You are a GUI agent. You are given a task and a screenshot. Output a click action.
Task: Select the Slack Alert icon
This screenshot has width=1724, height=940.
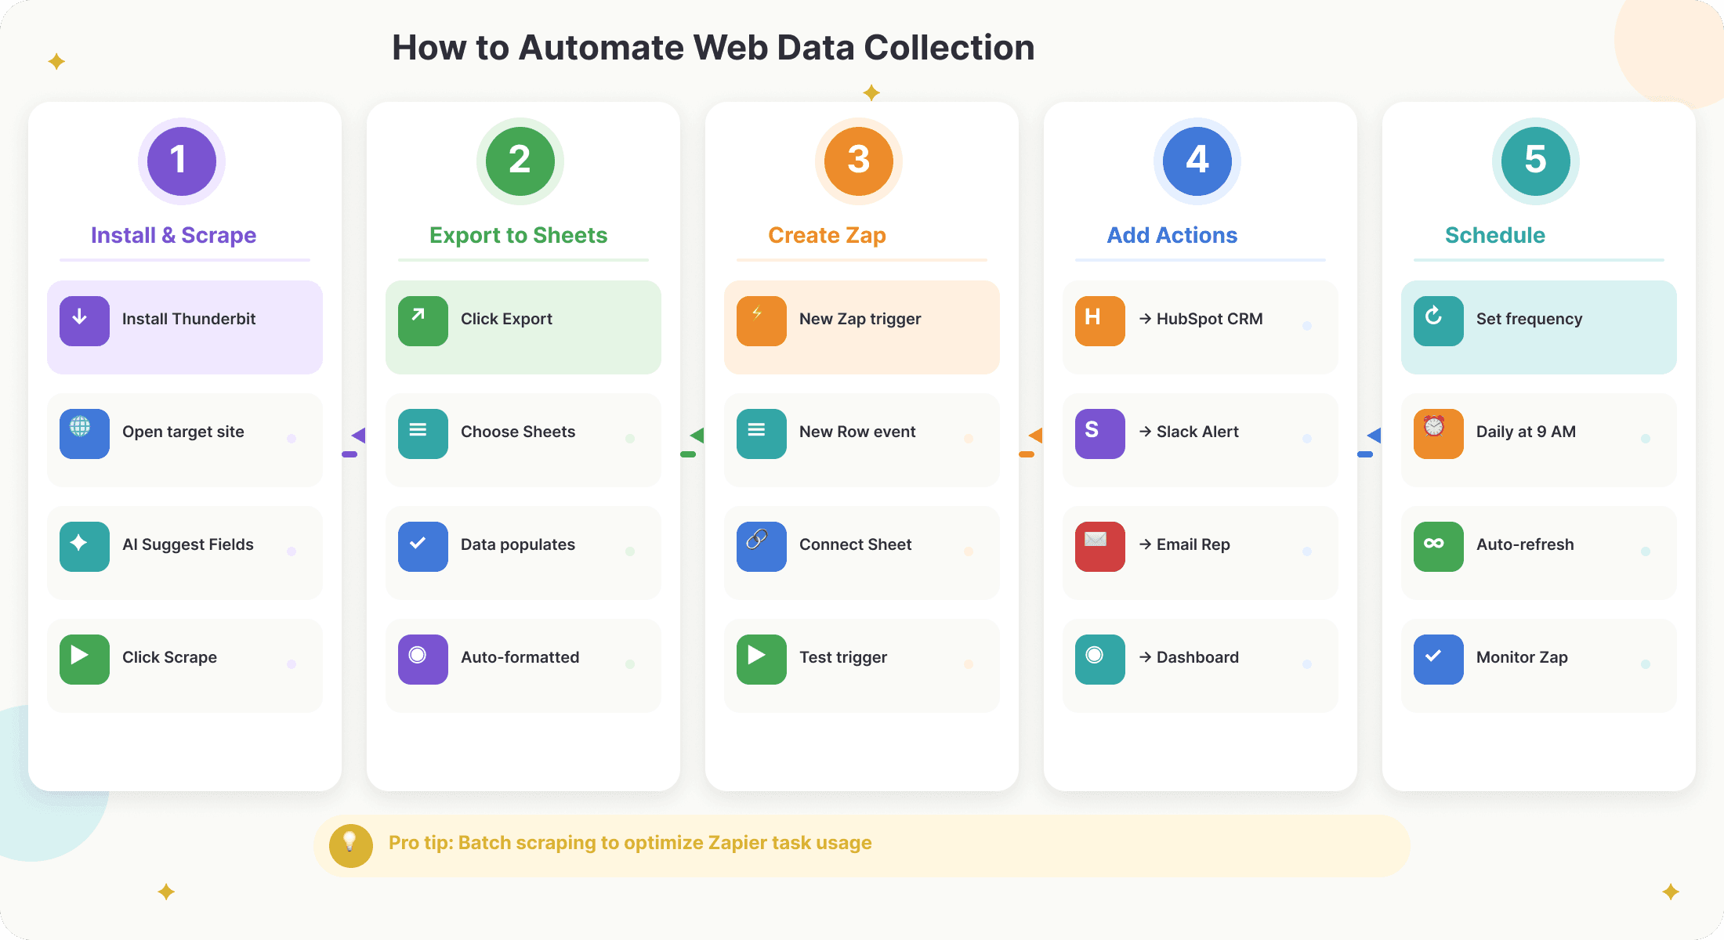[x=1099, y=432]
